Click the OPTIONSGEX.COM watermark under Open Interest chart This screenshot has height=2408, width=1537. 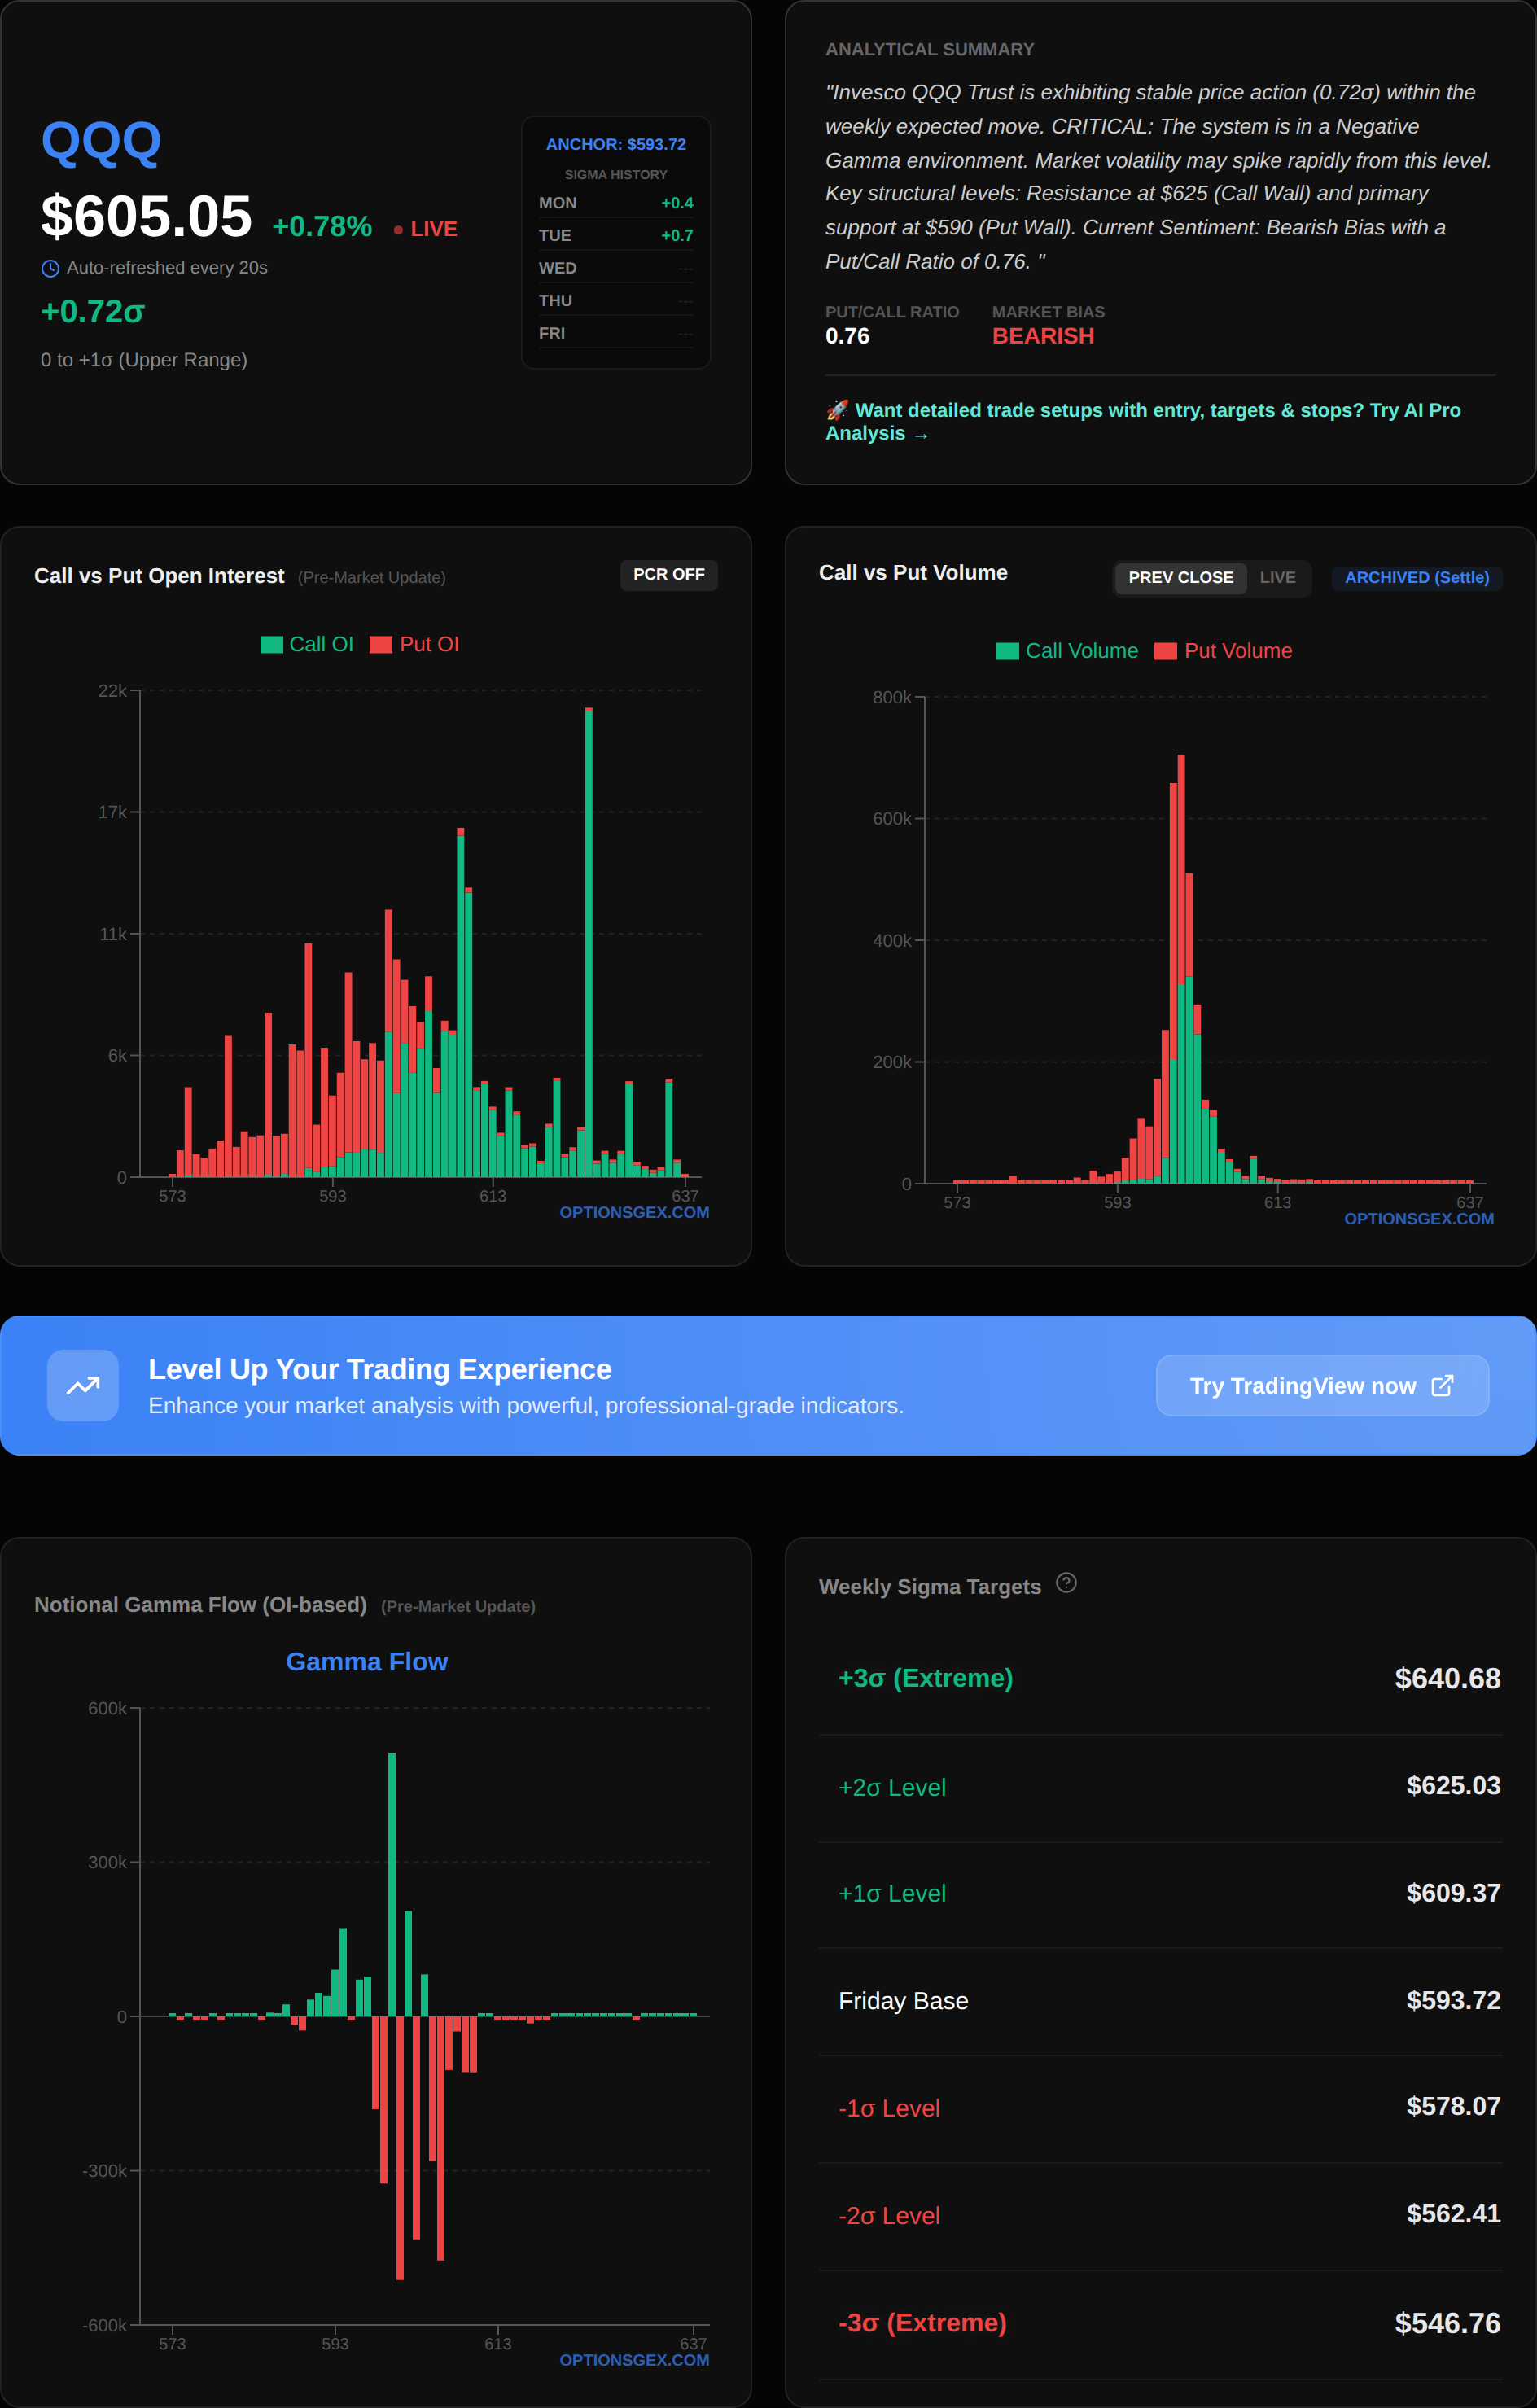(634, 1212)
